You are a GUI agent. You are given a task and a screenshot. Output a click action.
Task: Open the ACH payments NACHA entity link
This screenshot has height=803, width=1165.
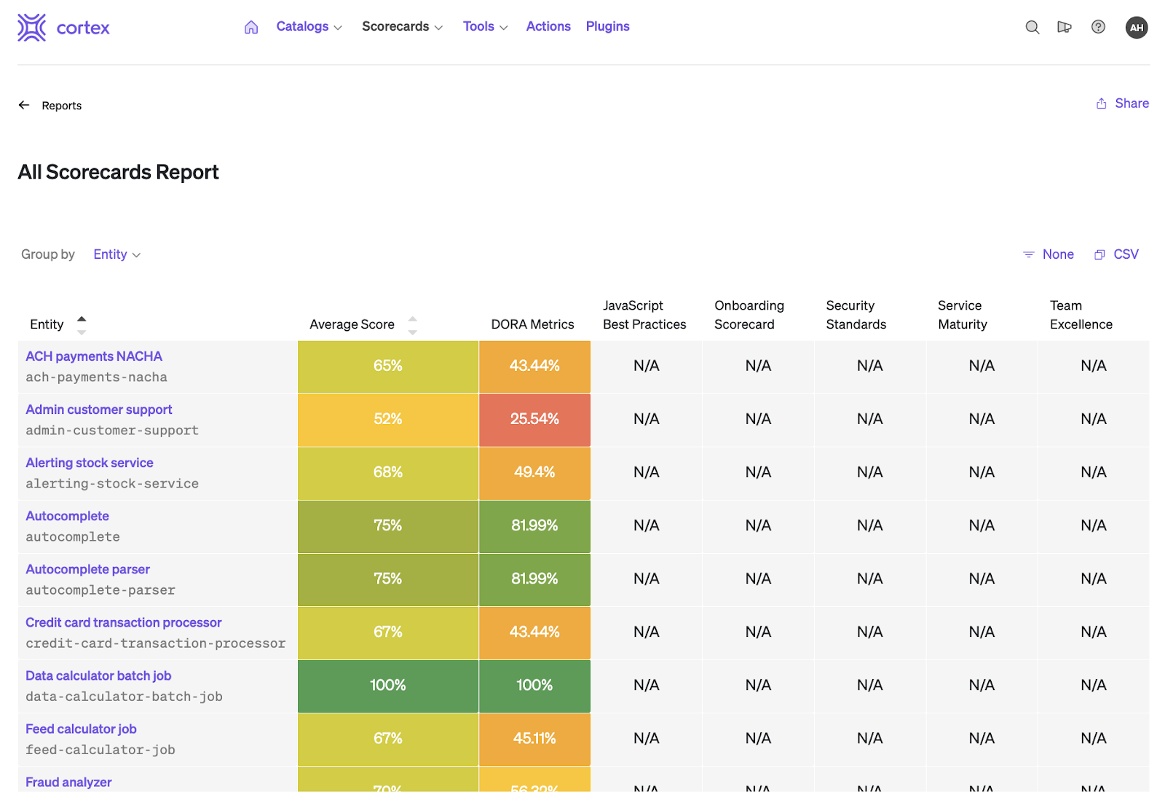[x=94, y=356]
